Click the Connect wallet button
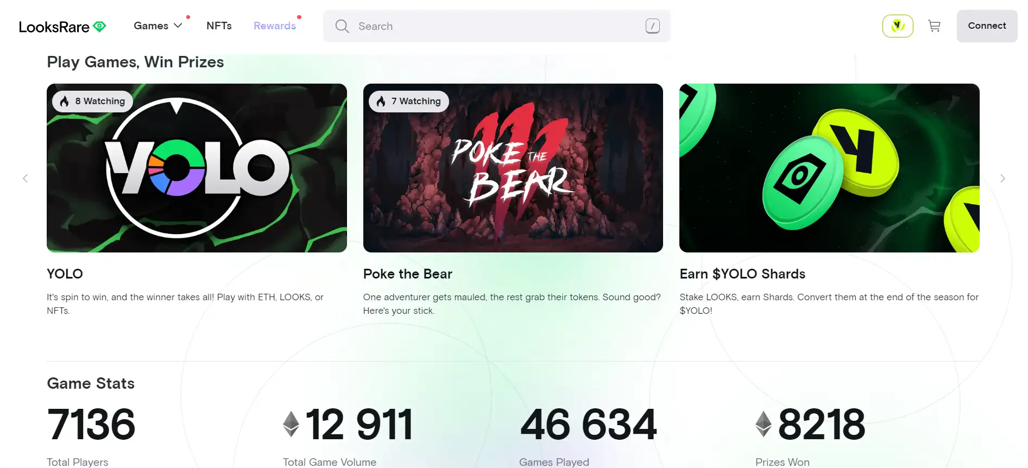 [987, 26]
